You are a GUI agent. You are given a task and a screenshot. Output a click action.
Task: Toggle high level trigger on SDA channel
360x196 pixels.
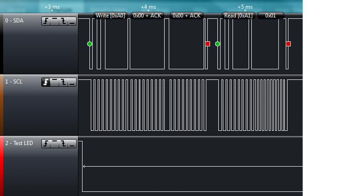[55, 21]
